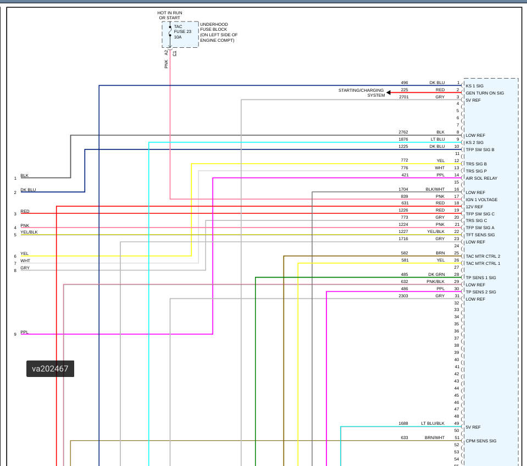Select circuit number 2303 GRY
The width and height of the screenshot is (527, 466).
(403, 296)
